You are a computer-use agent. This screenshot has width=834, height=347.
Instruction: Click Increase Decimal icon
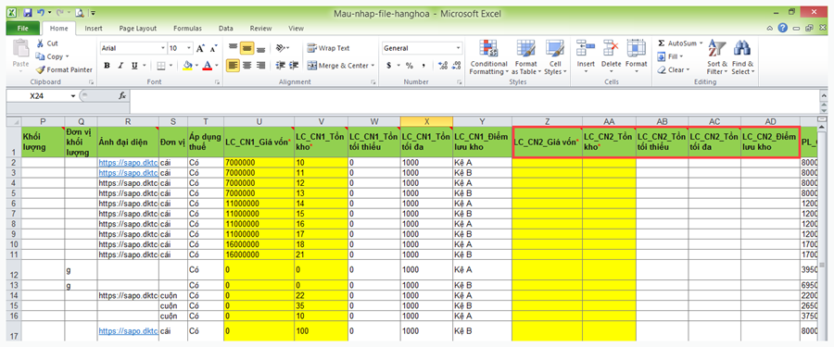point(443,66)
